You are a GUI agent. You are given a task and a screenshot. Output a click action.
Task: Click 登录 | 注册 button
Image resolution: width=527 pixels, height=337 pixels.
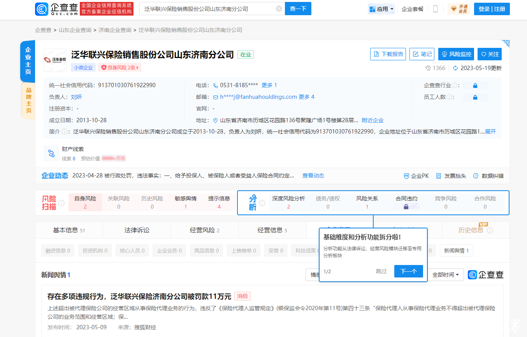click(x=492, y=9)
